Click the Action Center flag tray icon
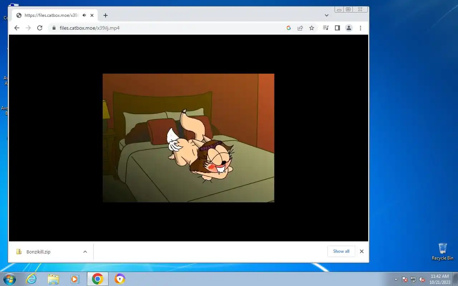The height and width of the screenshot is (286, 458). click(405, 279)
